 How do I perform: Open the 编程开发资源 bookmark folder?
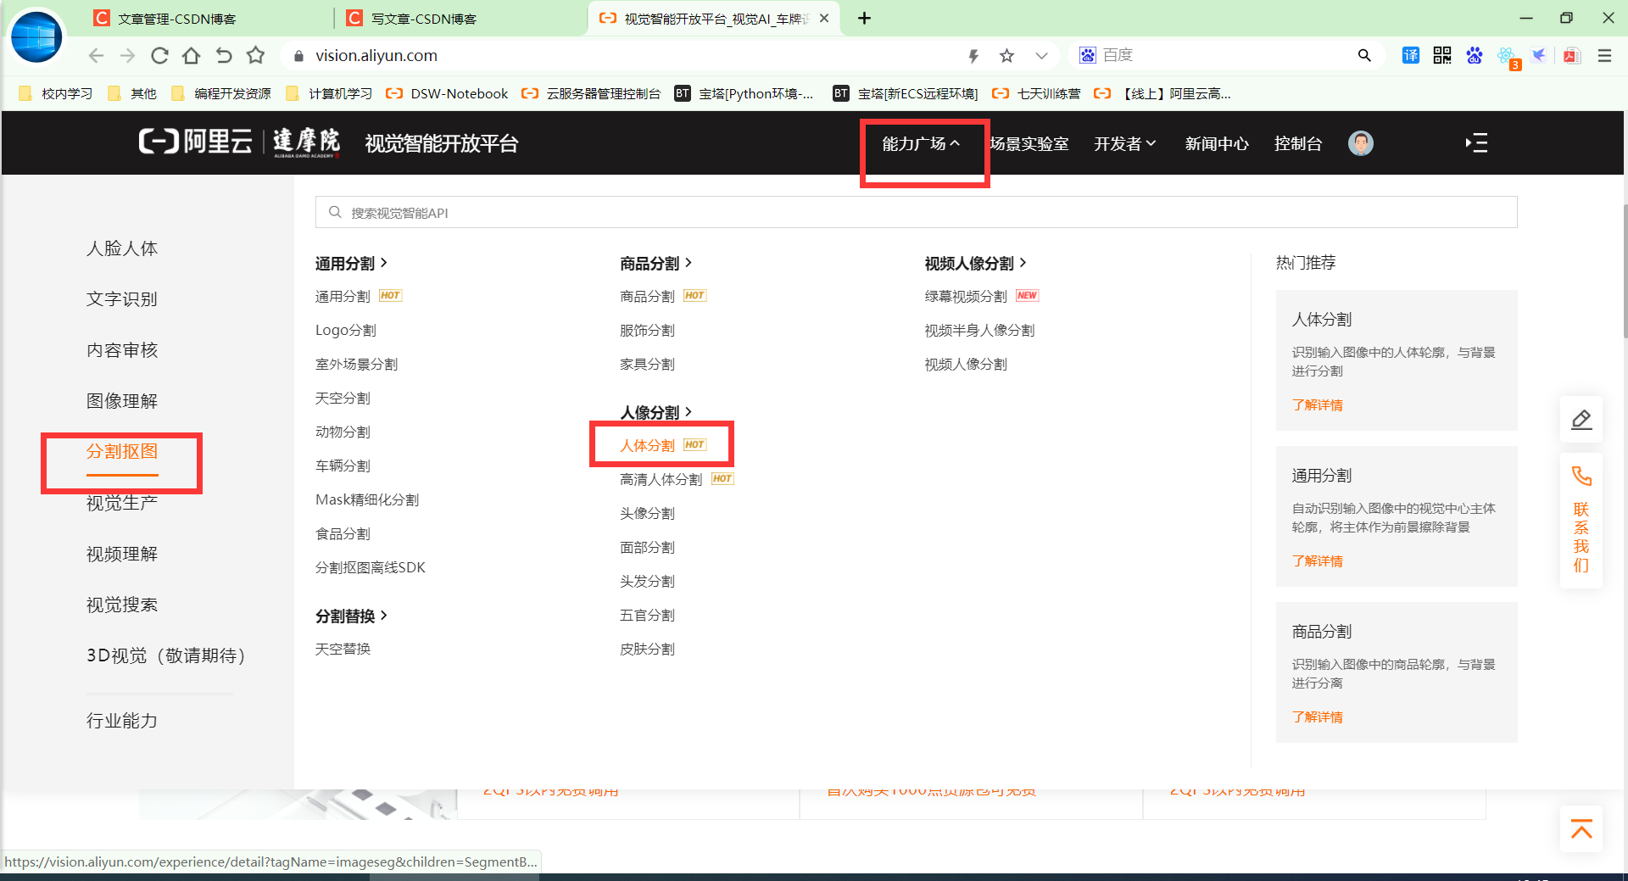(x=220, y=94)
